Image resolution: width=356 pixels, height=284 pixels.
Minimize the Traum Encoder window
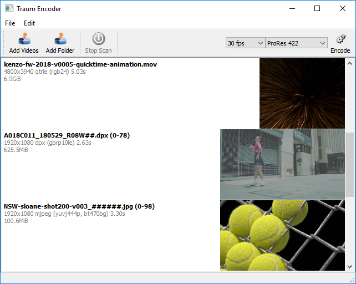point(292,9)
